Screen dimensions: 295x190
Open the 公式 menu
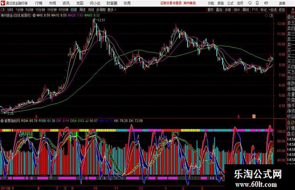[230, 3]
